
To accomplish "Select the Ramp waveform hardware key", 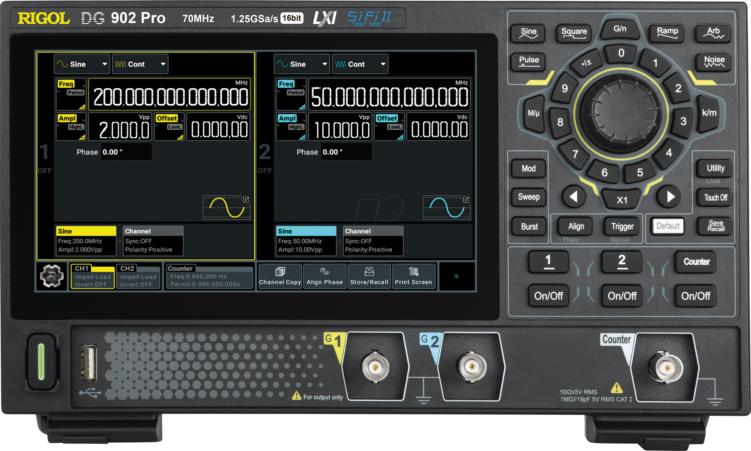I will (x=667, y=33).
